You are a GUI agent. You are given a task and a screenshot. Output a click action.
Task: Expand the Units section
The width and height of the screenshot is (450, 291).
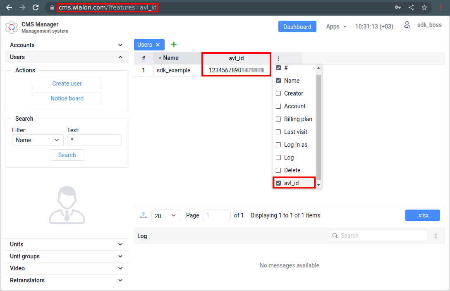67,244
